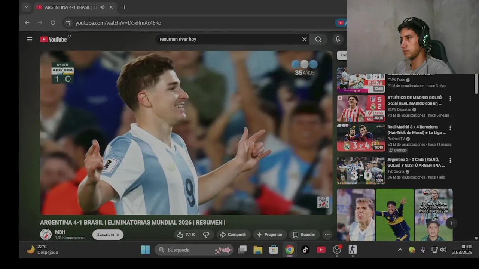
Task: Open the red YouTube app on the taskbar
Action: [x=321, y=250]
